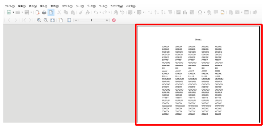Click the scaling slider minus button
Image resolution: width=266 pixels, height=129 pixels.
[76, 20]
